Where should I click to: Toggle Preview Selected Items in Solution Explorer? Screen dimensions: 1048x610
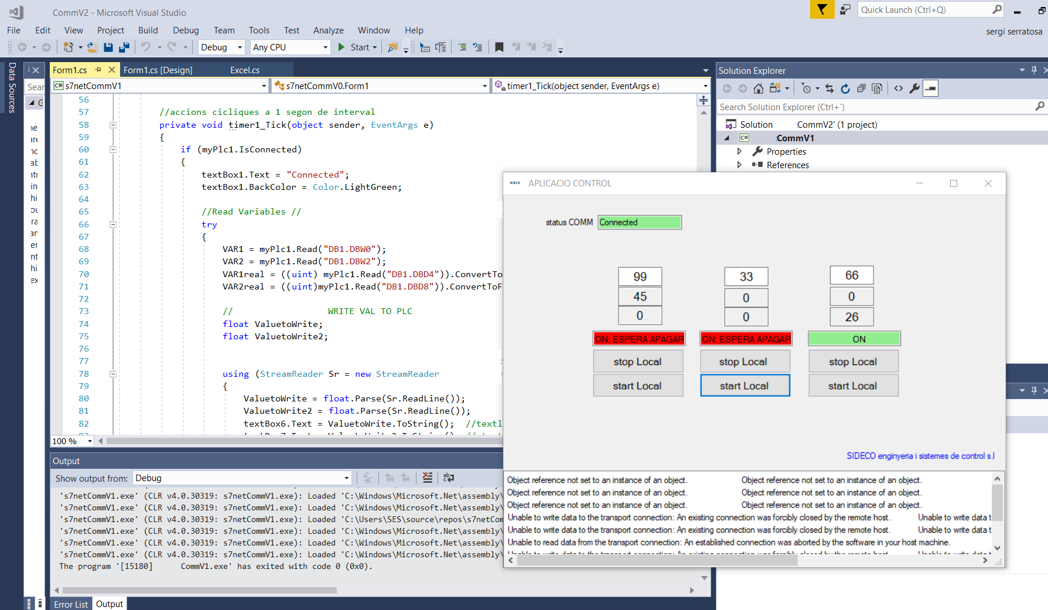(x=930, y=88)
